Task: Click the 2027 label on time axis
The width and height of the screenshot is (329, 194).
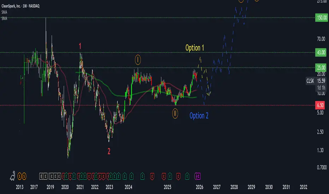Action: [x=217, y=187]
